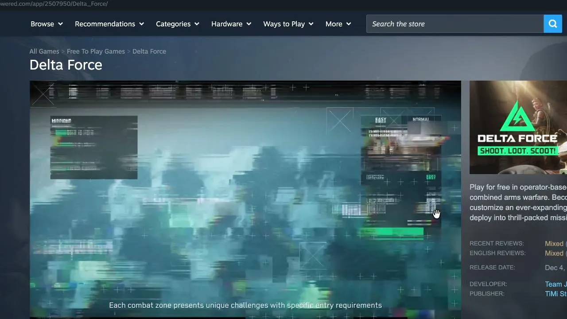The height and width of the screenshot is (319, 567).
Task: Expand the Hardware menu
Action: click(231, 24)
